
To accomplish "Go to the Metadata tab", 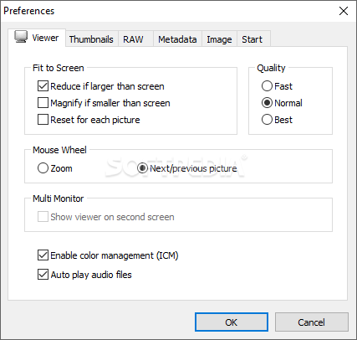I will pos(177,39).
